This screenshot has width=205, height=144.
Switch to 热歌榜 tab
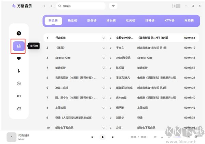click(72, 20)
